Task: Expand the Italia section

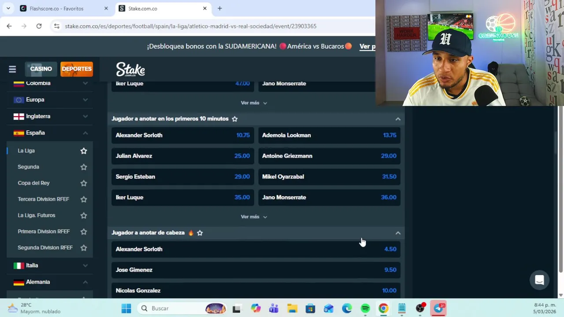Action: click(85, 265)
